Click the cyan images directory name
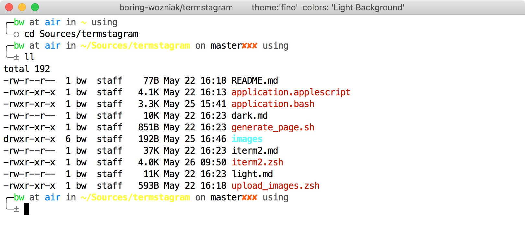This screenshot has width=525, height=251. 247,139
